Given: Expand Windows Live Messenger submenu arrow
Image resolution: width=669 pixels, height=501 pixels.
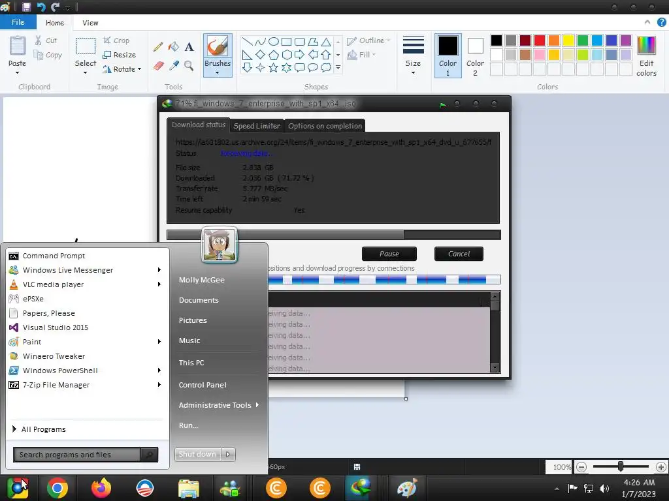Looking at the screenshot, I should pos(159,269).
